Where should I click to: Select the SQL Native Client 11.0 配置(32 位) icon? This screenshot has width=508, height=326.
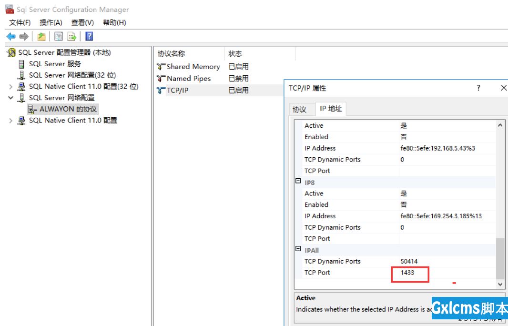point(21,87)
